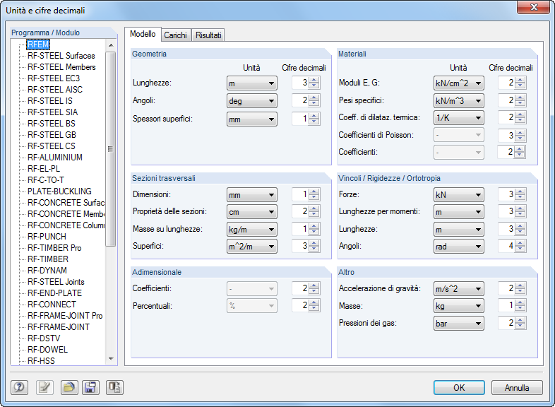Expand the Masse unit dropdown showing kg
Viewport: 555px width, 407px height.
pyautogui.click(x=459, y=306)
